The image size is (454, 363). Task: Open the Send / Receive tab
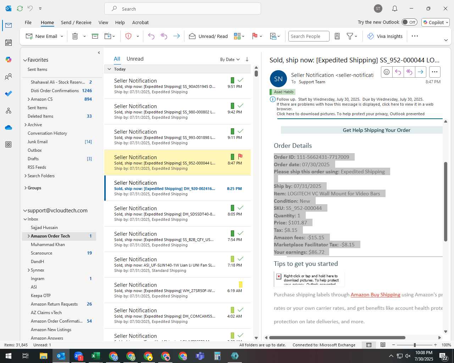[x=76, y=22]
